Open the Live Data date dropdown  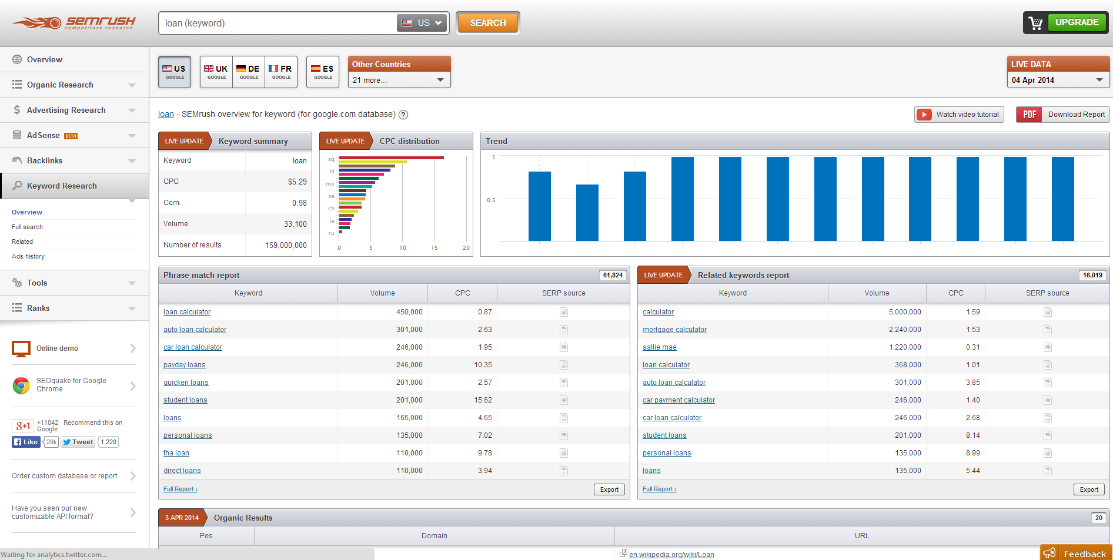[1058, 80]
